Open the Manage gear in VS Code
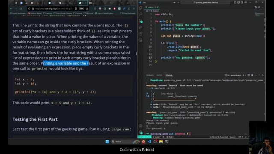The image size is (274, 154). 140,132
